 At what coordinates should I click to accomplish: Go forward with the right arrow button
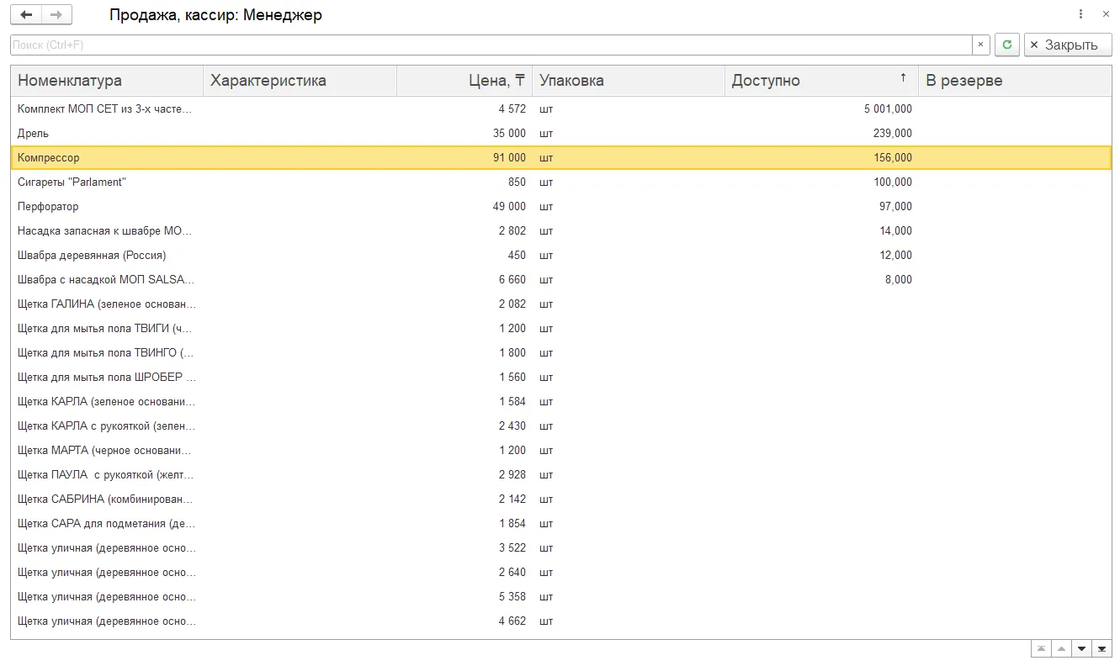[x=56, y=15]
